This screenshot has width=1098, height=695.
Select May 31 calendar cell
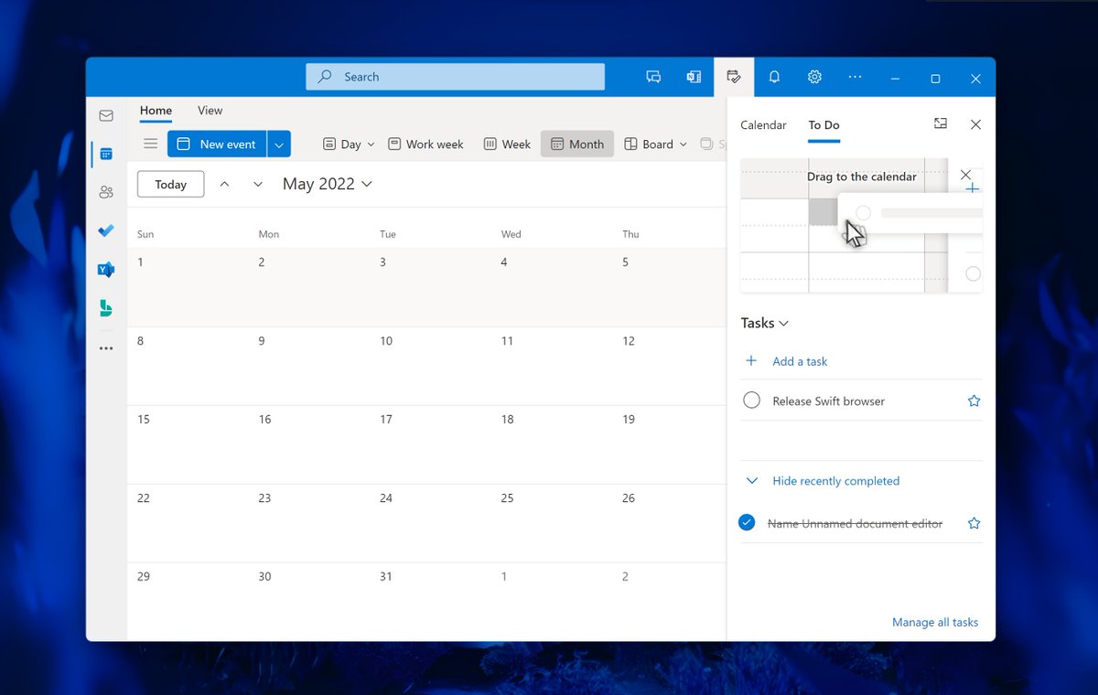(x=430, y=602)
